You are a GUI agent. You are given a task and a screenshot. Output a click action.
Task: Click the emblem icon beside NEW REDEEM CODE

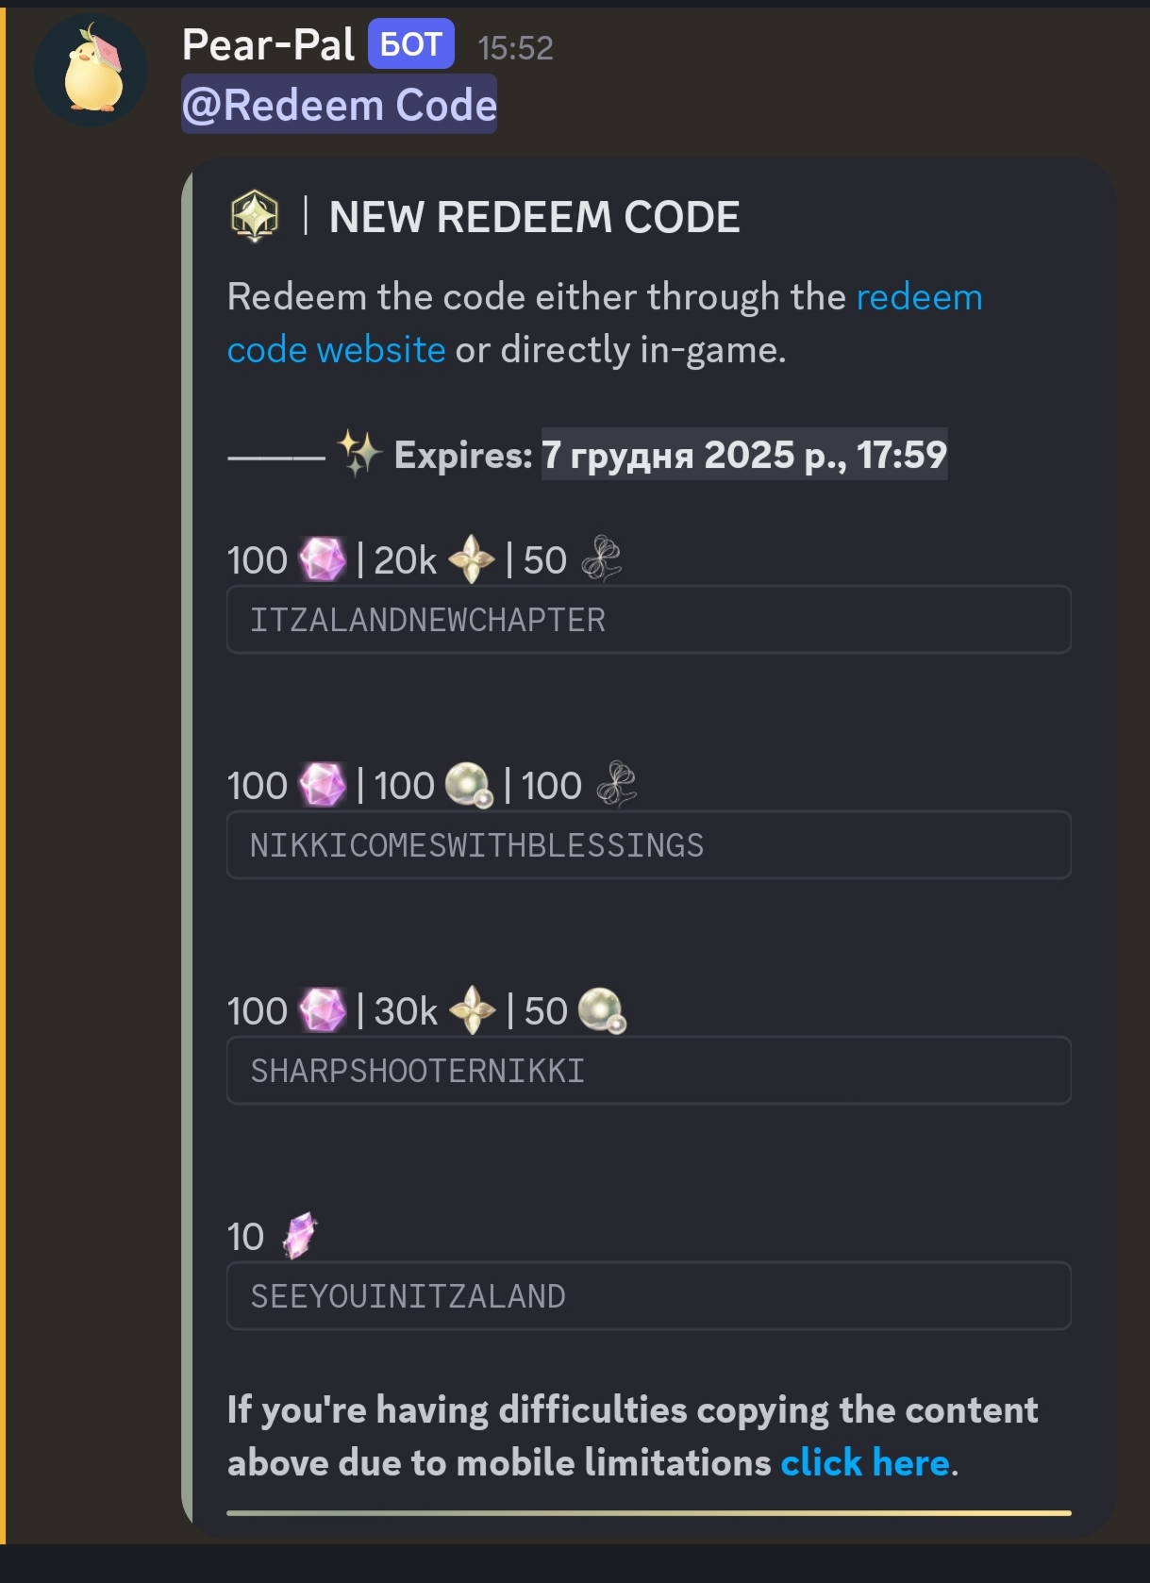tap(255, 216)
